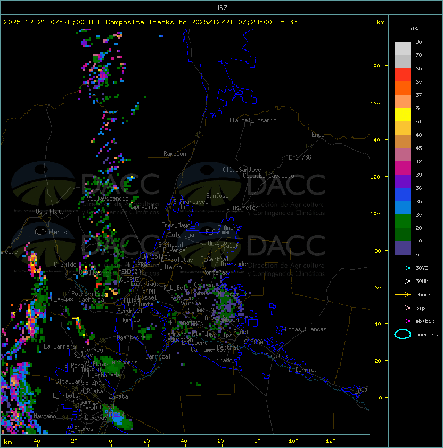The width and height of the screenshot is (443, 448).
Task: Click the S_MARTIN label on the map
Action: coord(201,310)
